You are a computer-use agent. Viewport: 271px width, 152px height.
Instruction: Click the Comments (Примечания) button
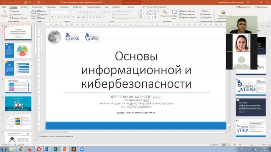pyautogui.click(x=261, y=7)
